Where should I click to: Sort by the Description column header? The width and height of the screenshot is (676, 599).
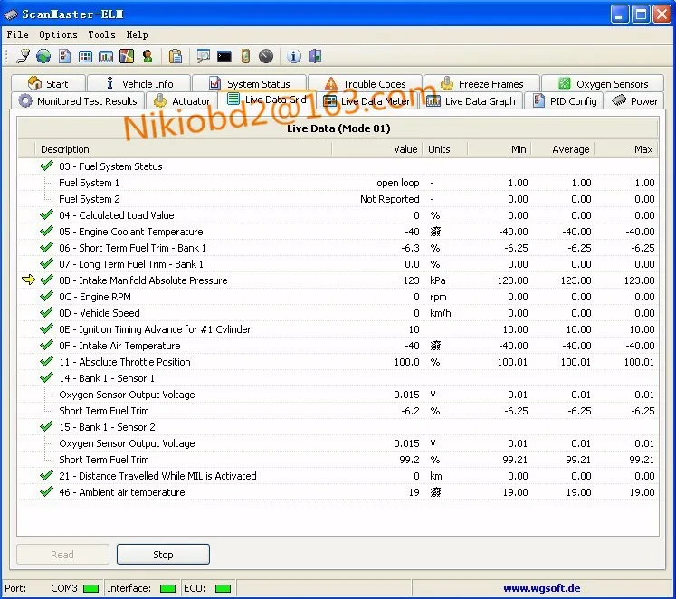tap(183, 149)
